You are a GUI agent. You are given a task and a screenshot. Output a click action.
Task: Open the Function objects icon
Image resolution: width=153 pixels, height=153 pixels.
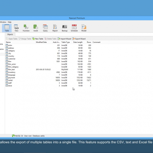pyautogui.click(x=26, y=28)
